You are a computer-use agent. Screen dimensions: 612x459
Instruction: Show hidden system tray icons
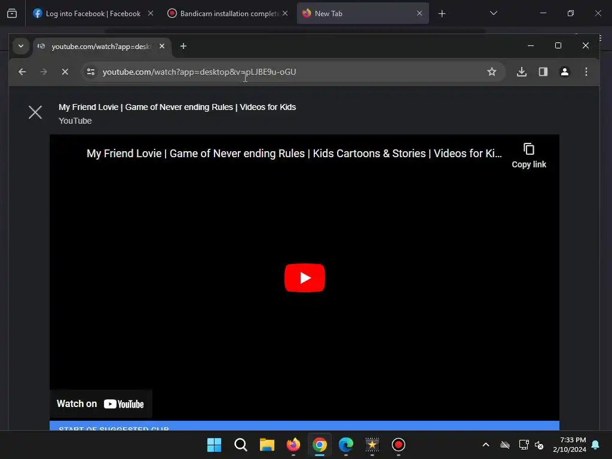[486, 445]
